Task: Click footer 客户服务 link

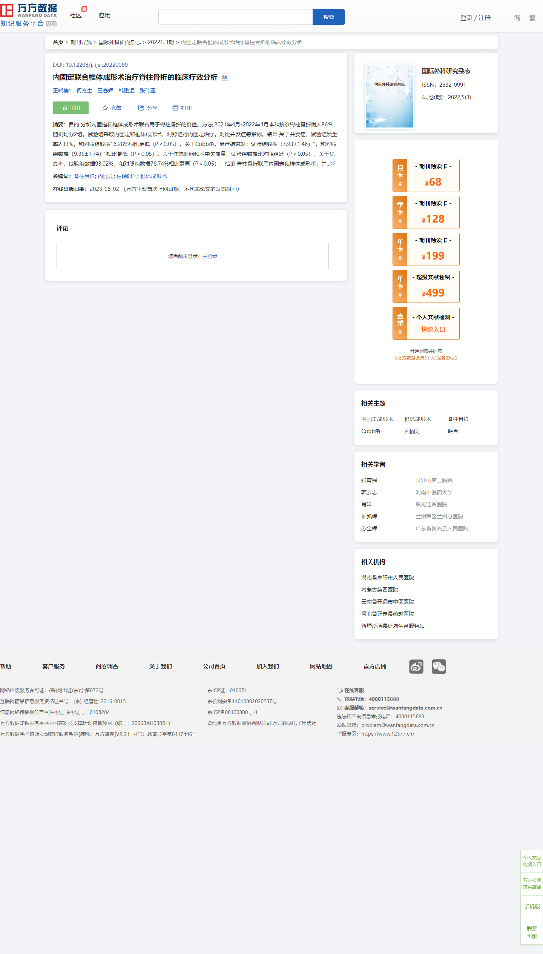Action: (x=54, y=667)
